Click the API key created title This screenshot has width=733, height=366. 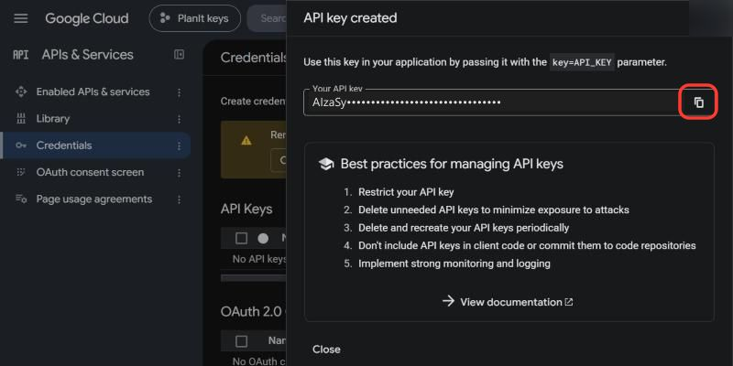pos(350,17)
